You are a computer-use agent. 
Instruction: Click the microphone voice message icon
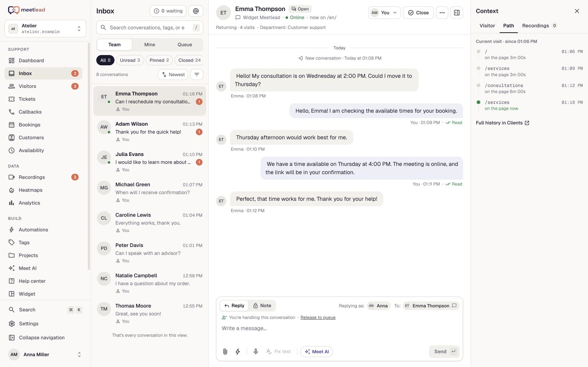tap(256, 352)
